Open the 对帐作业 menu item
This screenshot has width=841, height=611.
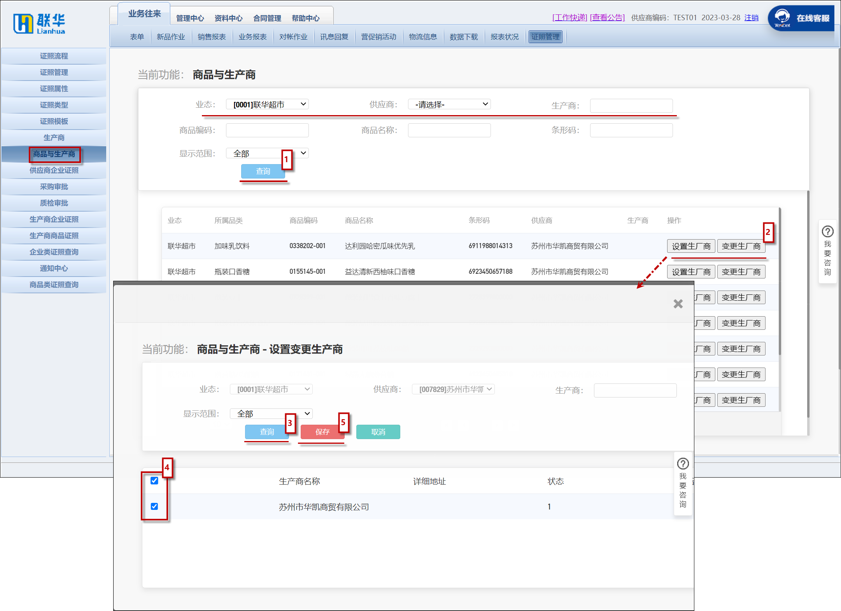tap(293, 37)
